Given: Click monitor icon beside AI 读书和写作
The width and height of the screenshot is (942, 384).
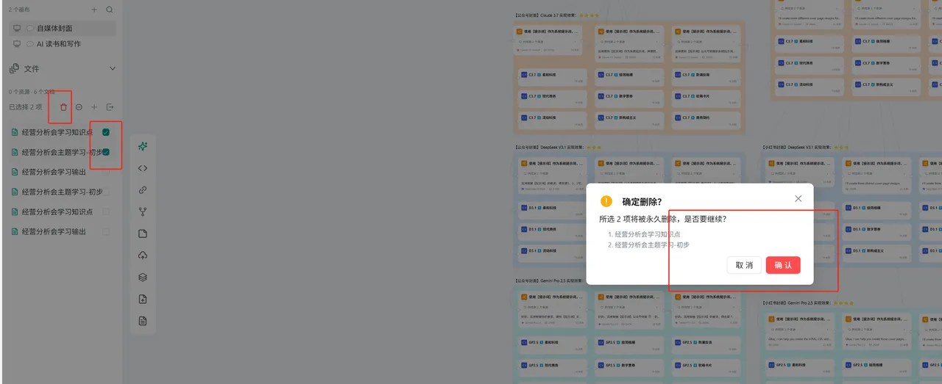Looking at the screenshot, I should click(x=17, y=44).
